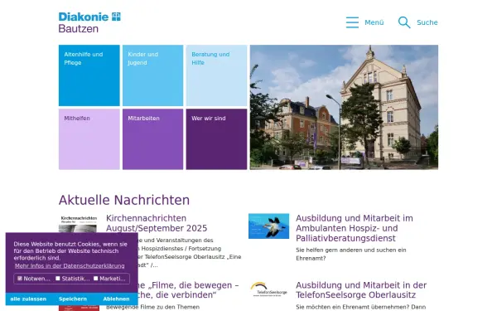
Task: Open the Kinder und Jugend tile
Action: tap(152, 75)
